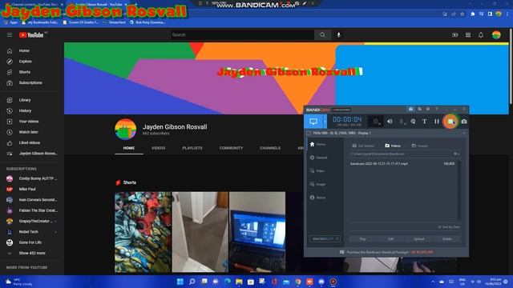513x288 pixels.
Task: Open Bandicam General settings section
Action: pos(318,158)
